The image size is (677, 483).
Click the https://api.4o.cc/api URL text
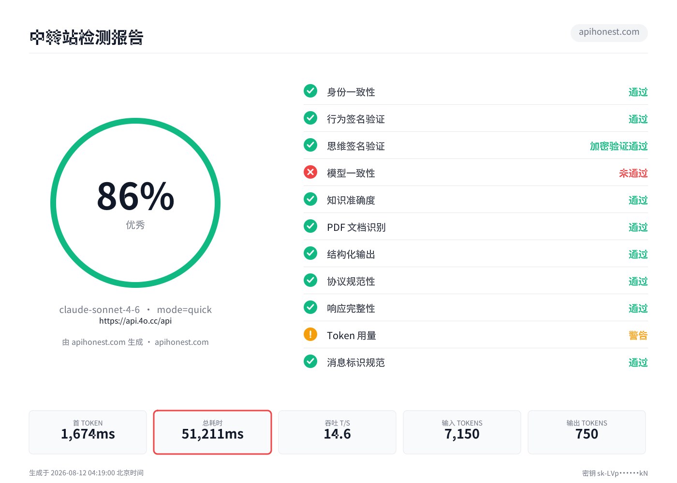(x=135, y=321)
